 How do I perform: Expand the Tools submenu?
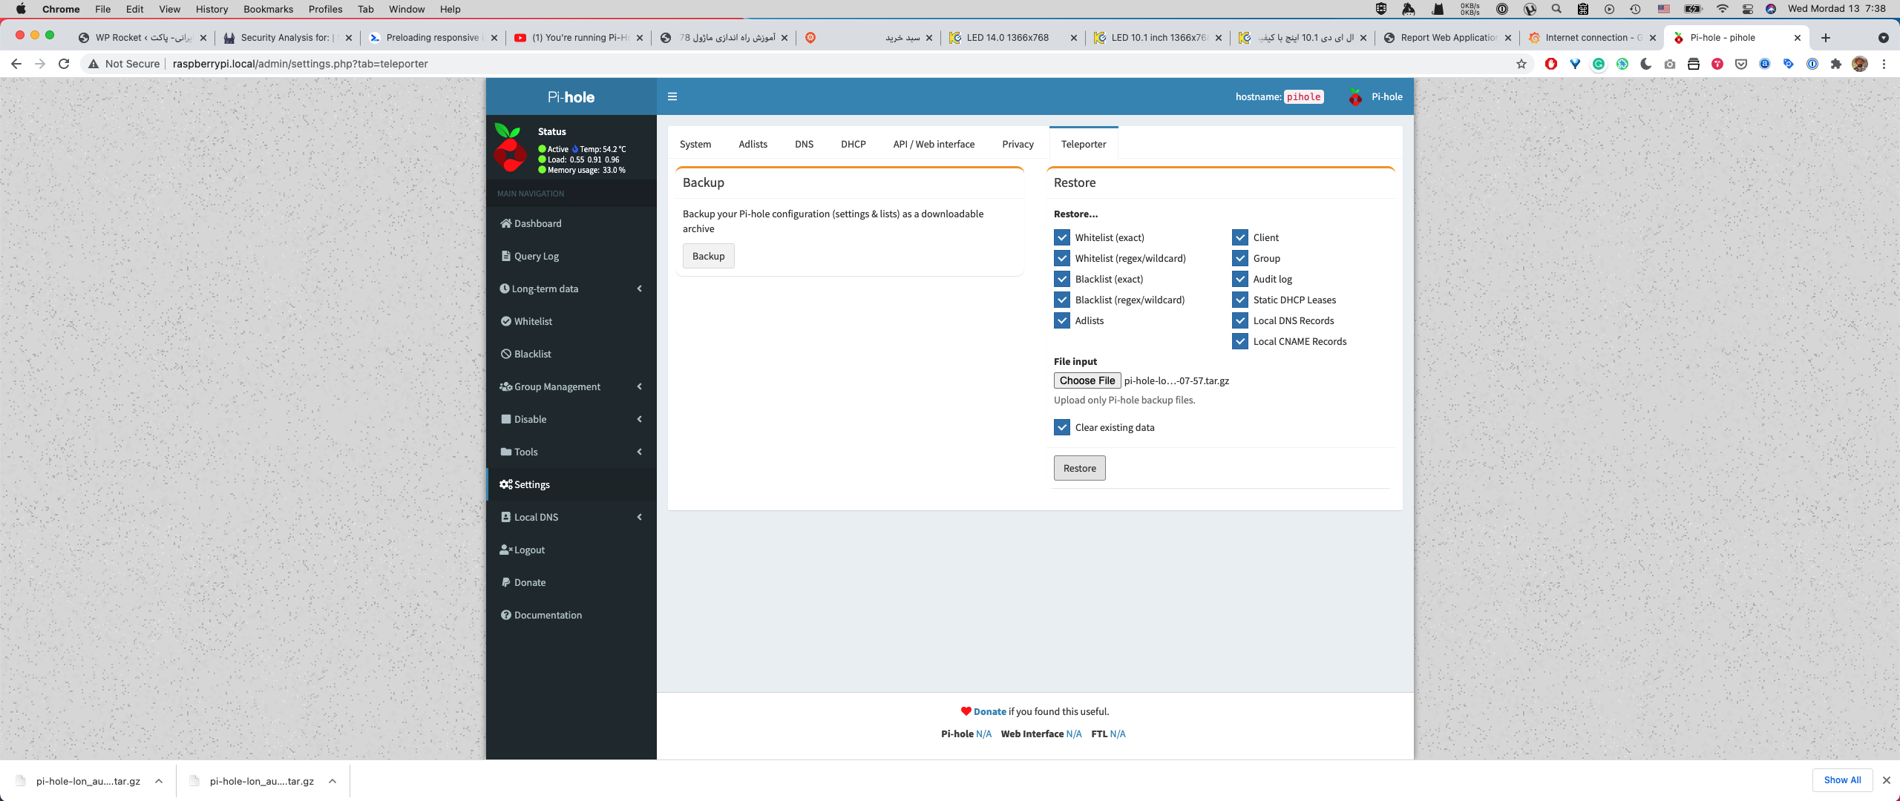(x=639, y=452)
